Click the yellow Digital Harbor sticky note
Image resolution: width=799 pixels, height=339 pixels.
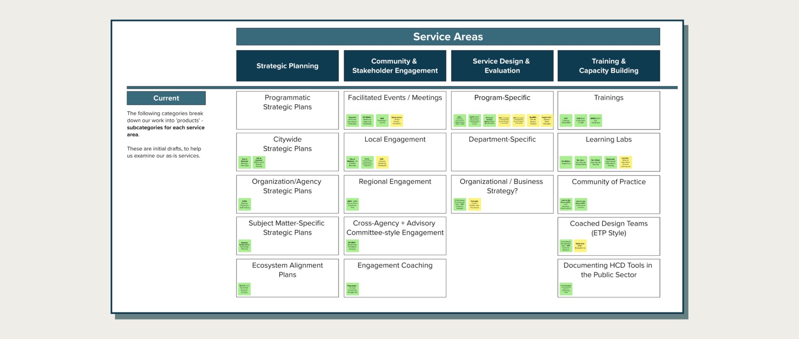pyautogui.click(x=397, y=120)
